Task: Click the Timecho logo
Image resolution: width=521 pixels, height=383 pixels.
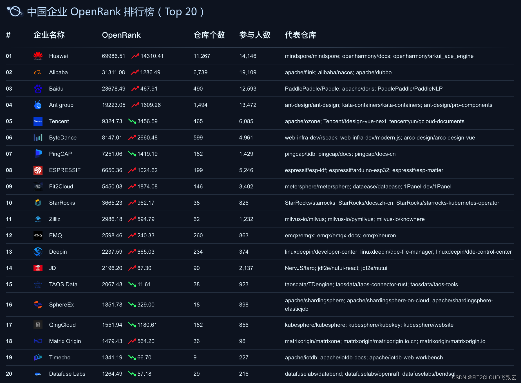Action: point(38,357)
